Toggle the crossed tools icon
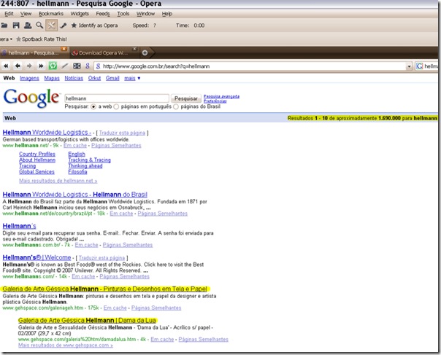The image size is (441, 355). [x=51, y=26]
